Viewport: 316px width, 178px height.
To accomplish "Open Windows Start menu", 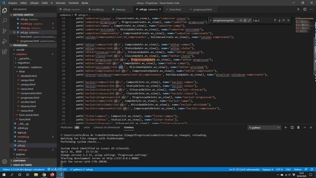I will (x=4, y=175).
